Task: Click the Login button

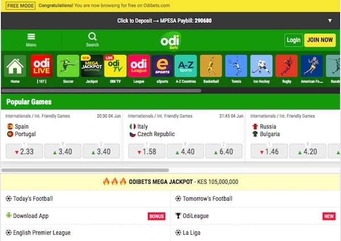Action: point(293,40)
